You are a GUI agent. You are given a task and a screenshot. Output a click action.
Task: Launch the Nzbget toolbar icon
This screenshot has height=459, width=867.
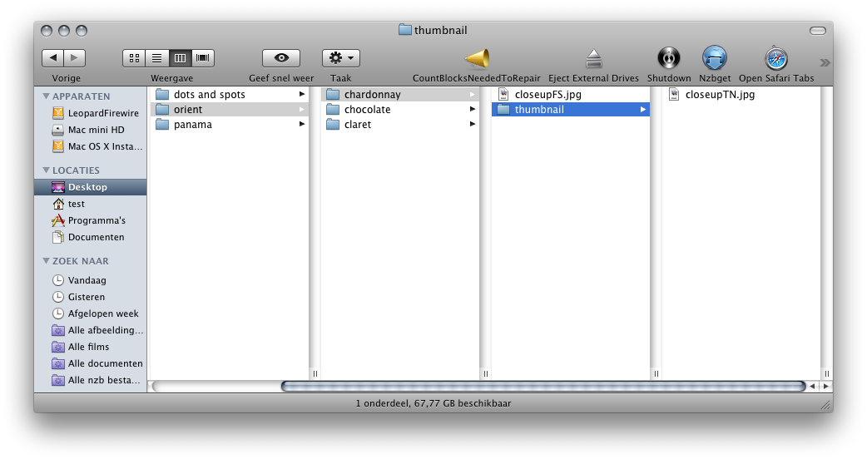tap(715, 58)
